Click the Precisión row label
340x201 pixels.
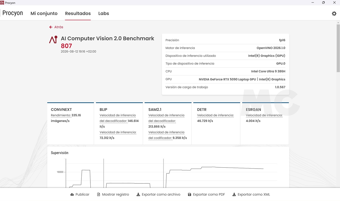172,40
